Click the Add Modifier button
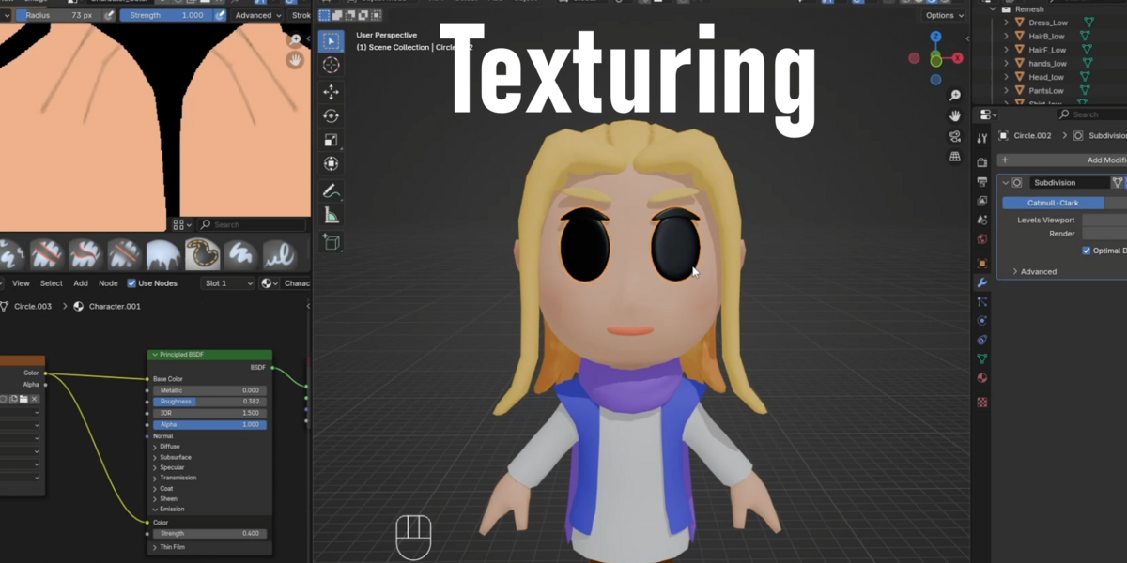1127x563 pixels. 1062,160
